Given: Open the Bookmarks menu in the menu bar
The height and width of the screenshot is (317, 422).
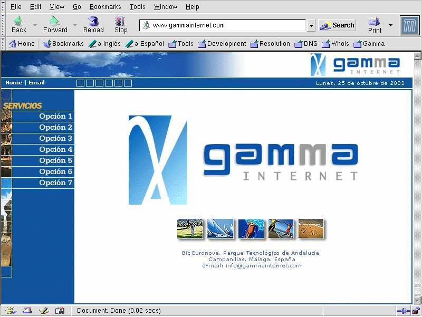Looking at the screenshot, I should point(105,7).
